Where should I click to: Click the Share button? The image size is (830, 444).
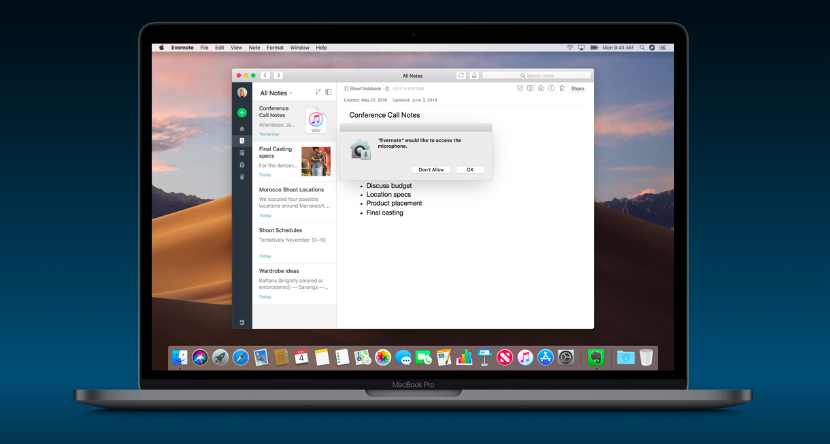[578, 89]
